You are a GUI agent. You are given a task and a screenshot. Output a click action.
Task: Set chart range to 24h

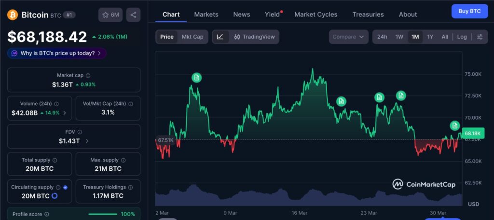pos(382,37)
